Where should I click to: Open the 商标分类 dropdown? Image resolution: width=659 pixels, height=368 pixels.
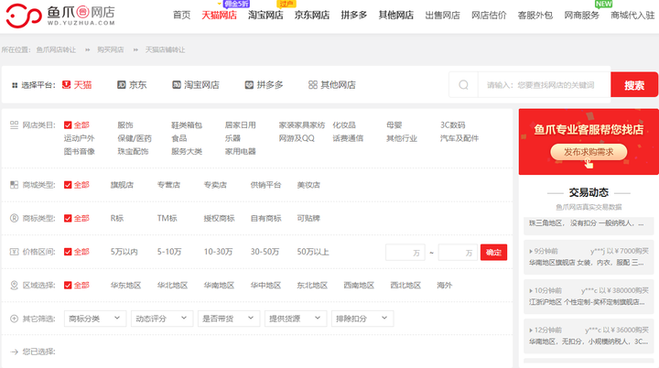95,319
